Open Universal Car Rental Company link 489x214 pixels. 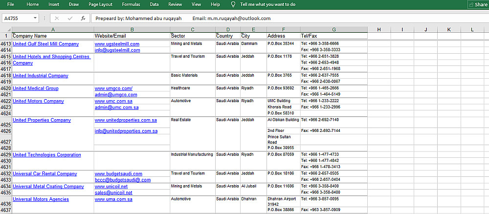coord(46,174)
